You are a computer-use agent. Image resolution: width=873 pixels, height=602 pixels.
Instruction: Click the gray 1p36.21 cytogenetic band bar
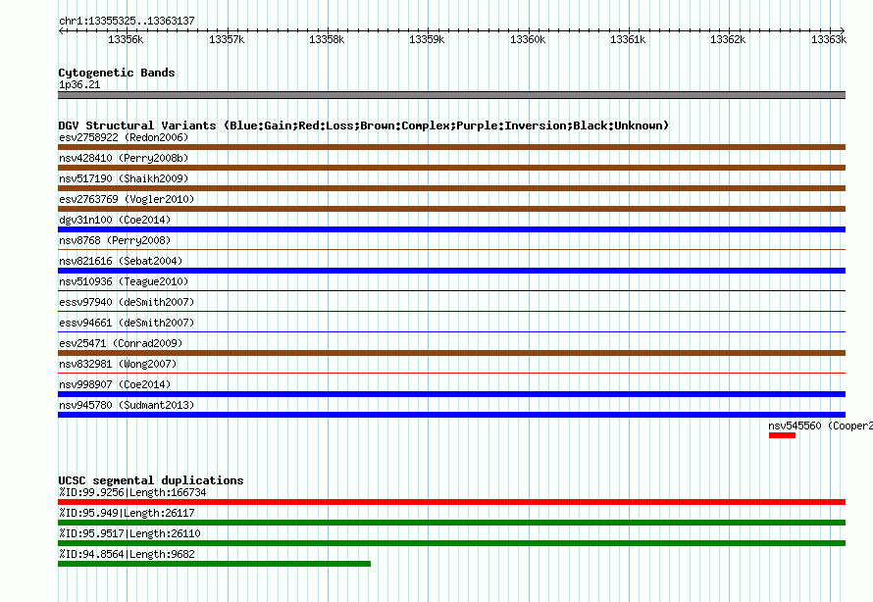451,95
